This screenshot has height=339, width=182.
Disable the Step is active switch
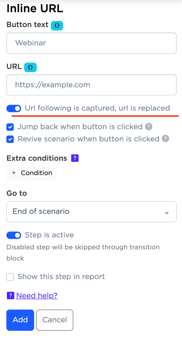click(14, 235)
